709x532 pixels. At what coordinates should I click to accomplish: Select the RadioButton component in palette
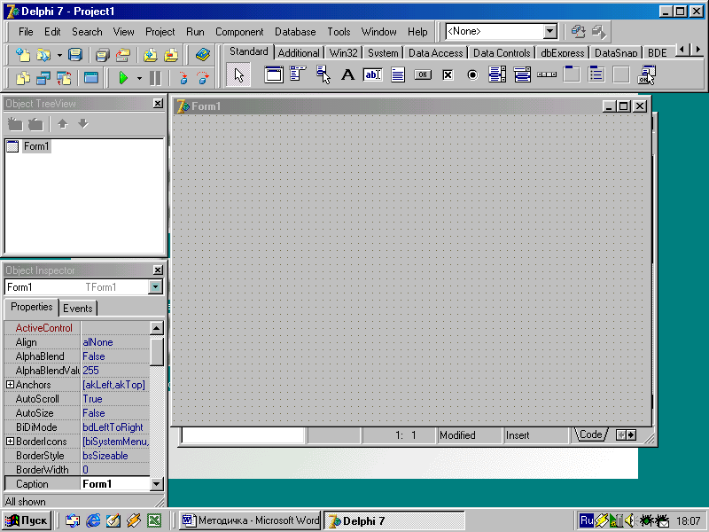pyautogui.click(x=472, y=74)
